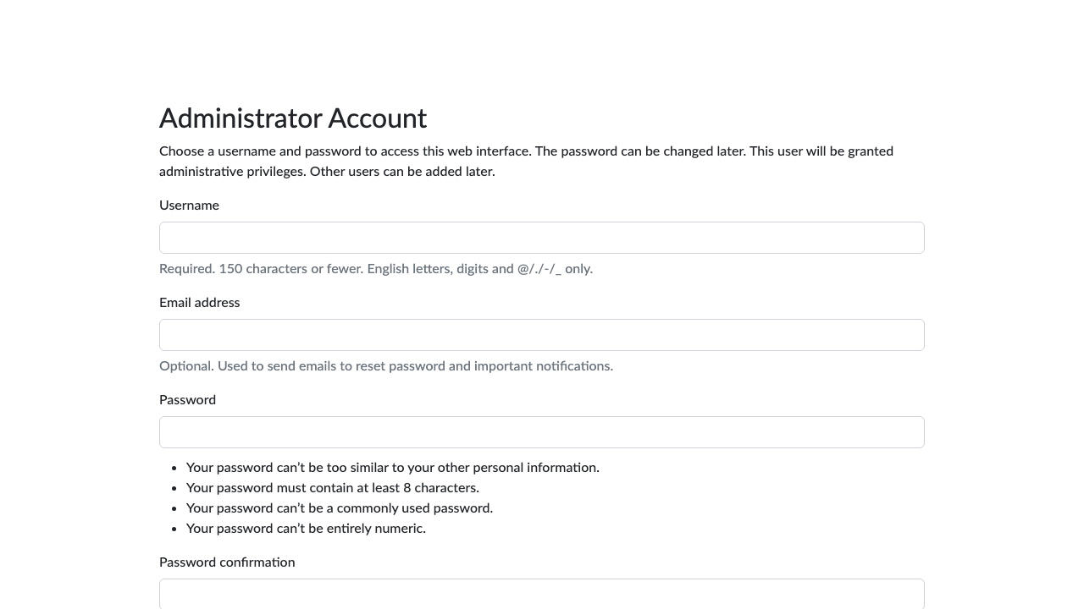Activate the Password confirmation input box
Screen dimensions: 1084x609
point(542,594)
